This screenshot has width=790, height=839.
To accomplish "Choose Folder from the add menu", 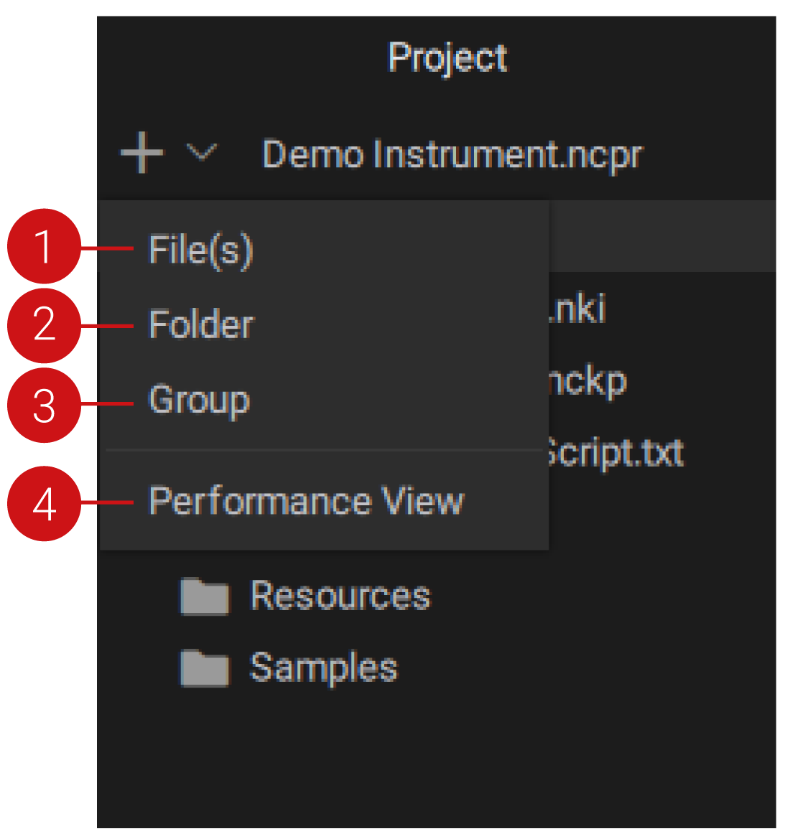I will coord(201,324).
